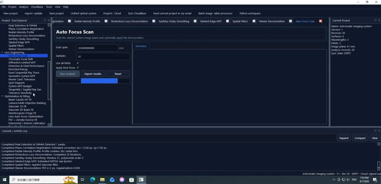Open Task View on the taskbar

pos(83,180)
